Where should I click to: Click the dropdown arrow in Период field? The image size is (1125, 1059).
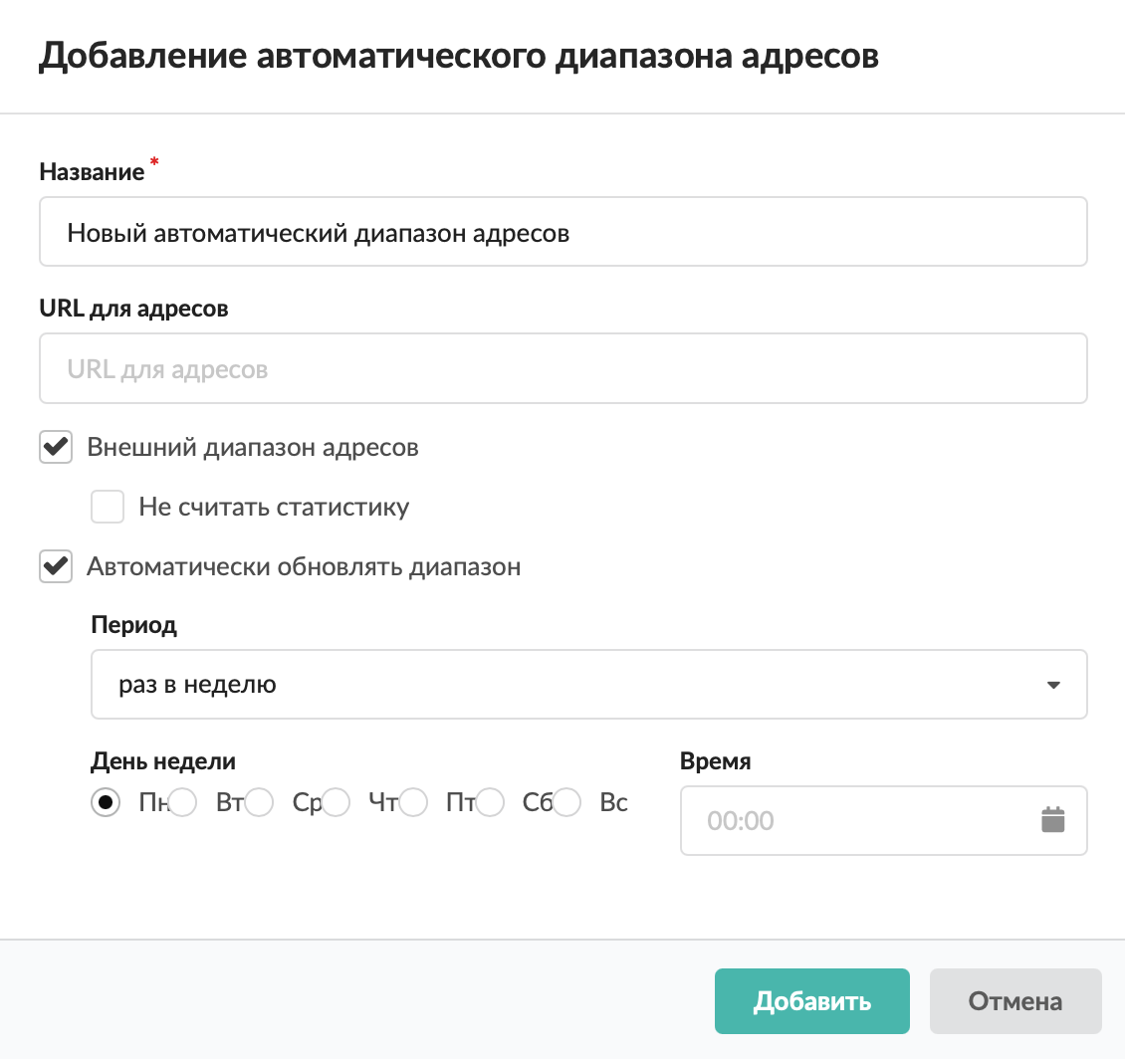(1053, 685)
